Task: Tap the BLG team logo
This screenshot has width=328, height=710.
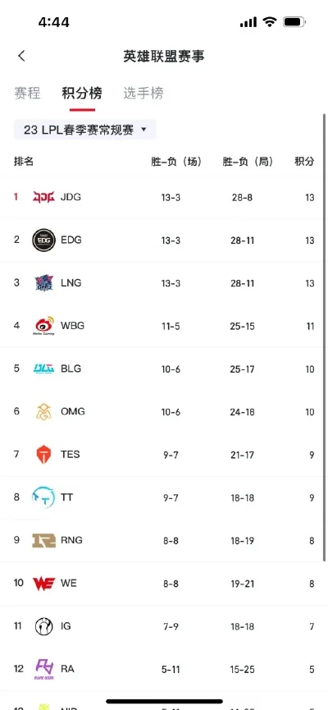Action: click(x=44, y=369)
